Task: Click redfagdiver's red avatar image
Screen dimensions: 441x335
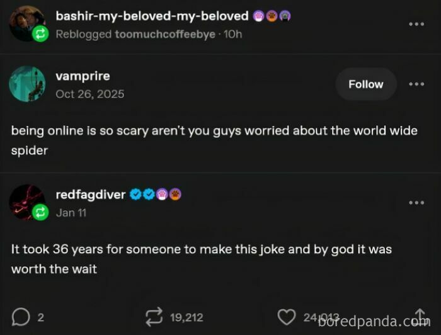Action: (x=27, y=202)
